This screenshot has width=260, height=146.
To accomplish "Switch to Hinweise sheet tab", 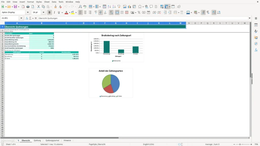I will coord(67,140).
